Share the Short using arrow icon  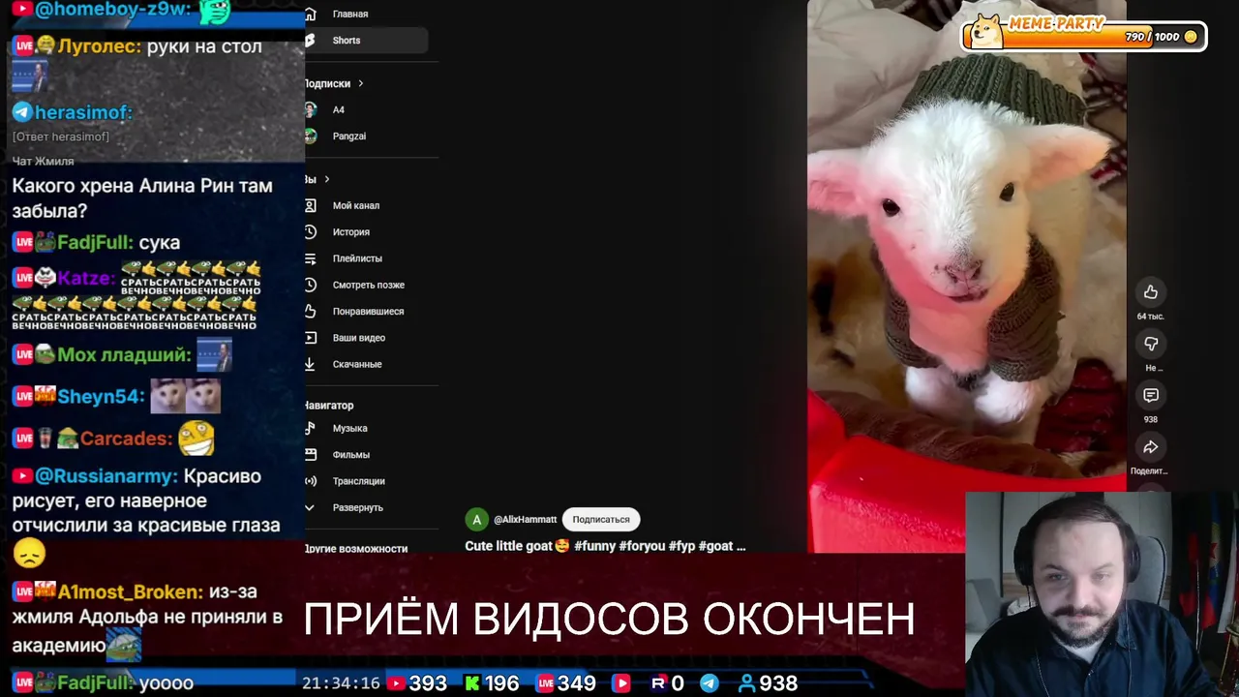point(1151,446)
